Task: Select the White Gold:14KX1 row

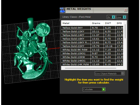Action: pos(92,61)
